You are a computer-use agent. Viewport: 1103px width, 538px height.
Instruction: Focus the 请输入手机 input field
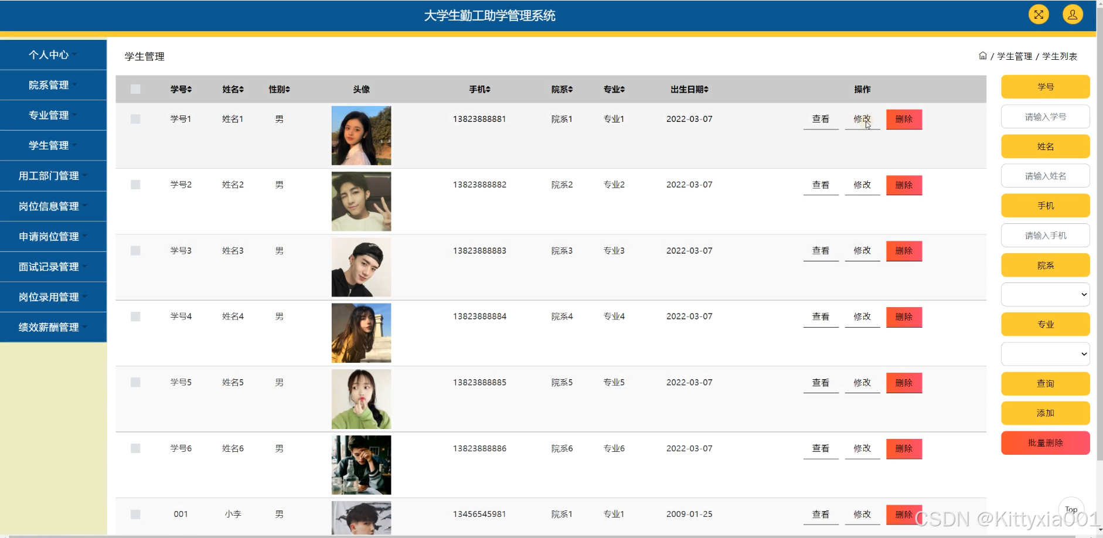point(1045,236)
